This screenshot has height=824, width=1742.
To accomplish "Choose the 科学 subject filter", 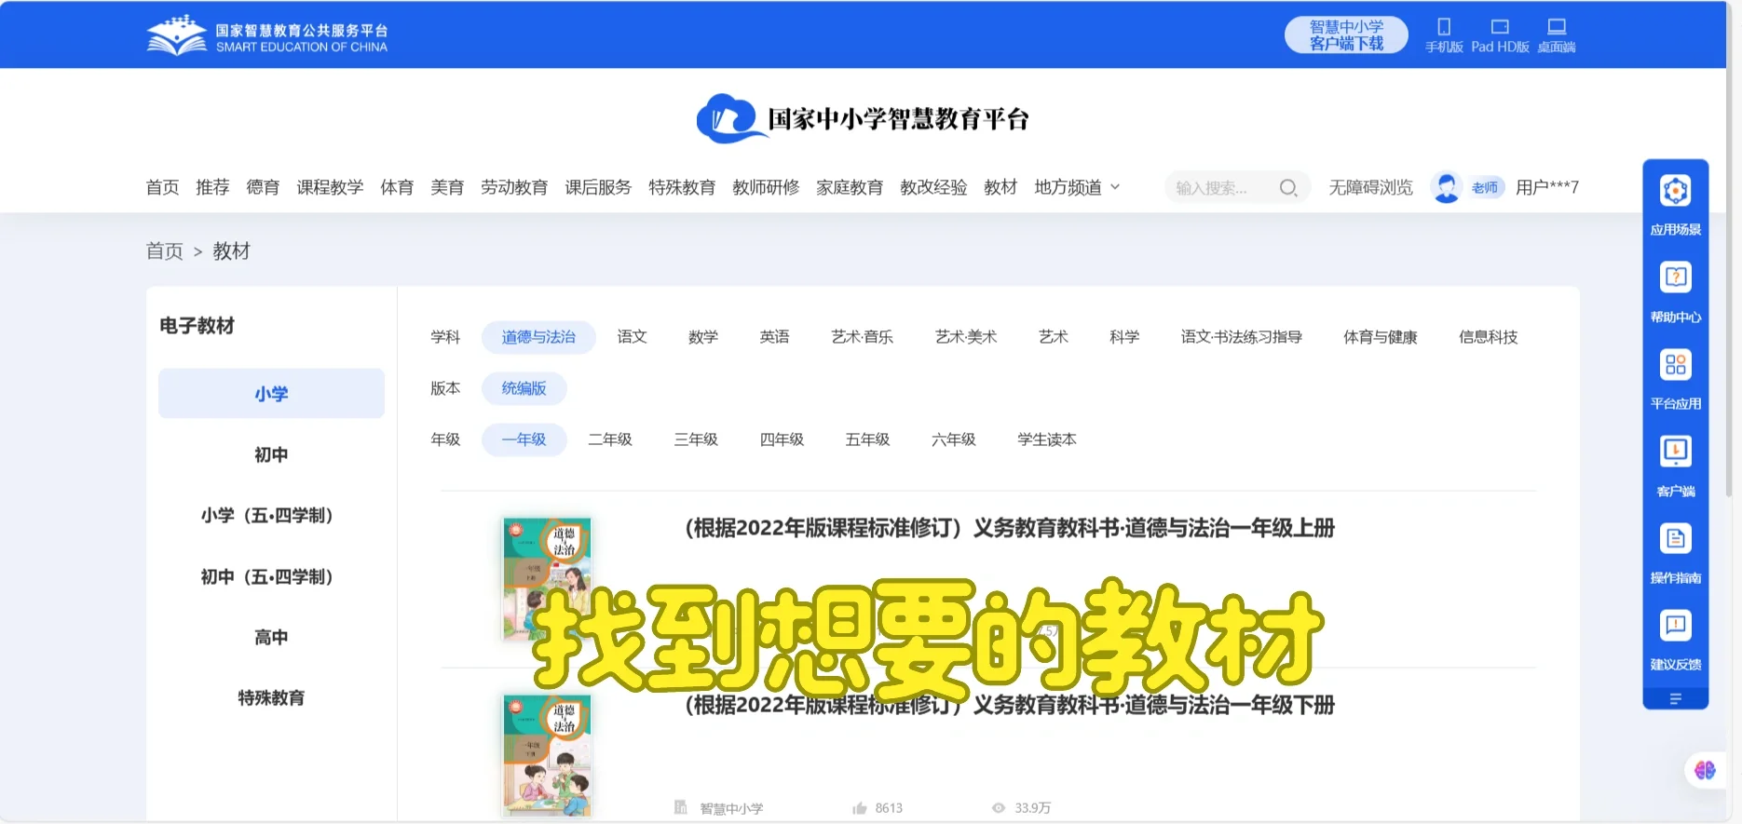I will click(1124, 337).
